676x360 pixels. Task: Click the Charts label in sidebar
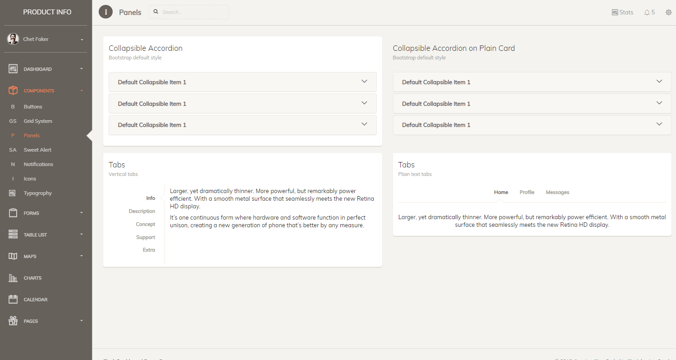tap(32, 278)
